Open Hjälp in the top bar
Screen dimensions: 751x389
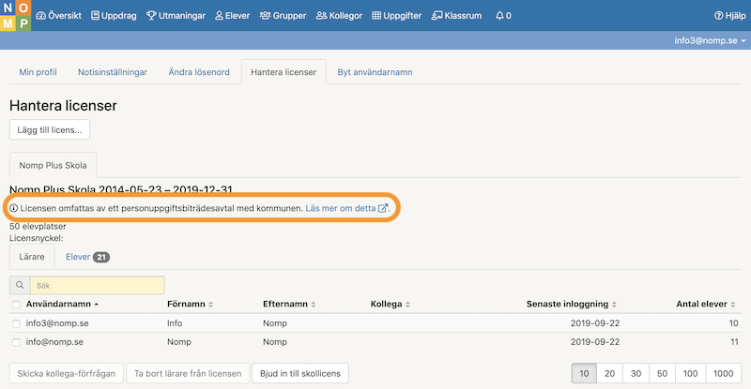click(x=730, y=16)
